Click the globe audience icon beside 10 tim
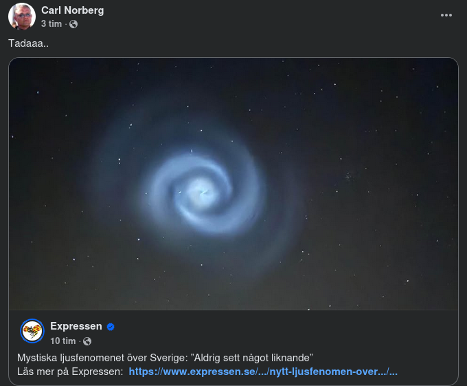Screen dimensions: 467x386 87,341
